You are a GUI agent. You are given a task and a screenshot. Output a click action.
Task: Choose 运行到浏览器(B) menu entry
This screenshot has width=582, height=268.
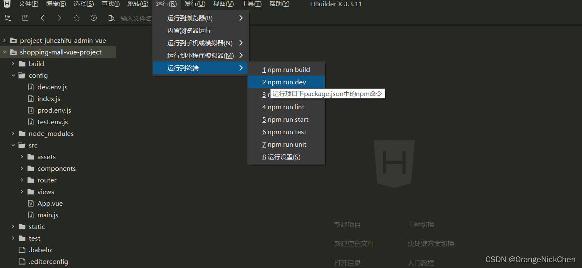coord(201,18)
